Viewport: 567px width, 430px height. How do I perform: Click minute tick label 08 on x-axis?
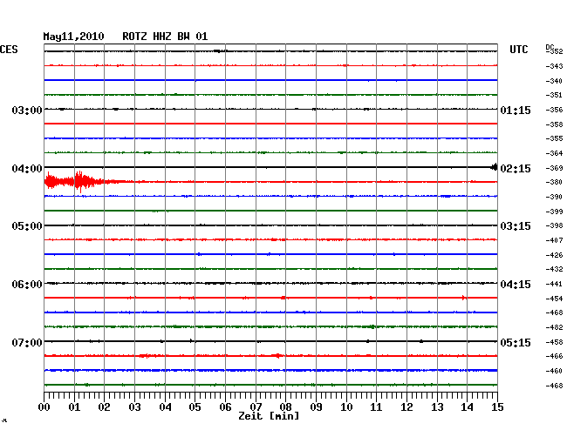point(285,407)
